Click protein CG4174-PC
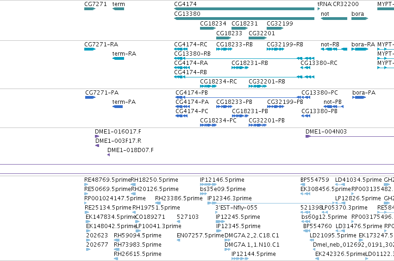The height and width of the screenshot is (261, 394). pos(192,111)
